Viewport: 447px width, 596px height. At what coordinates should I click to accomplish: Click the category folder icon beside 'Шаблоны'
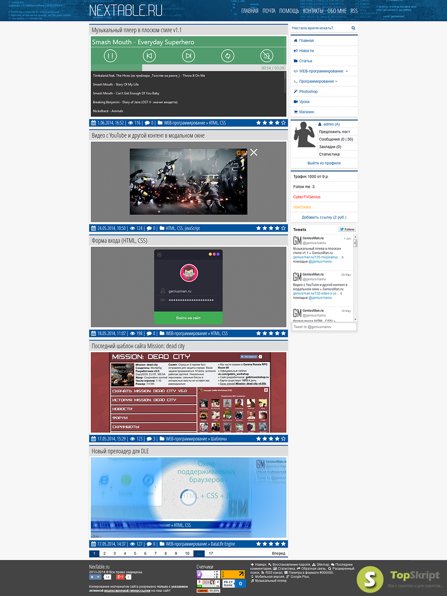(x=162, y=439)
